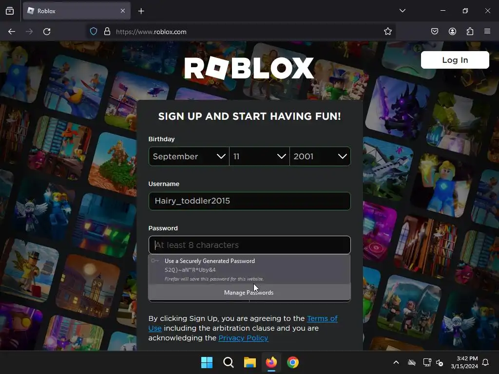Close the Roblox browser tab
Screen dimensions: 499x374
(x=123, y=11)
